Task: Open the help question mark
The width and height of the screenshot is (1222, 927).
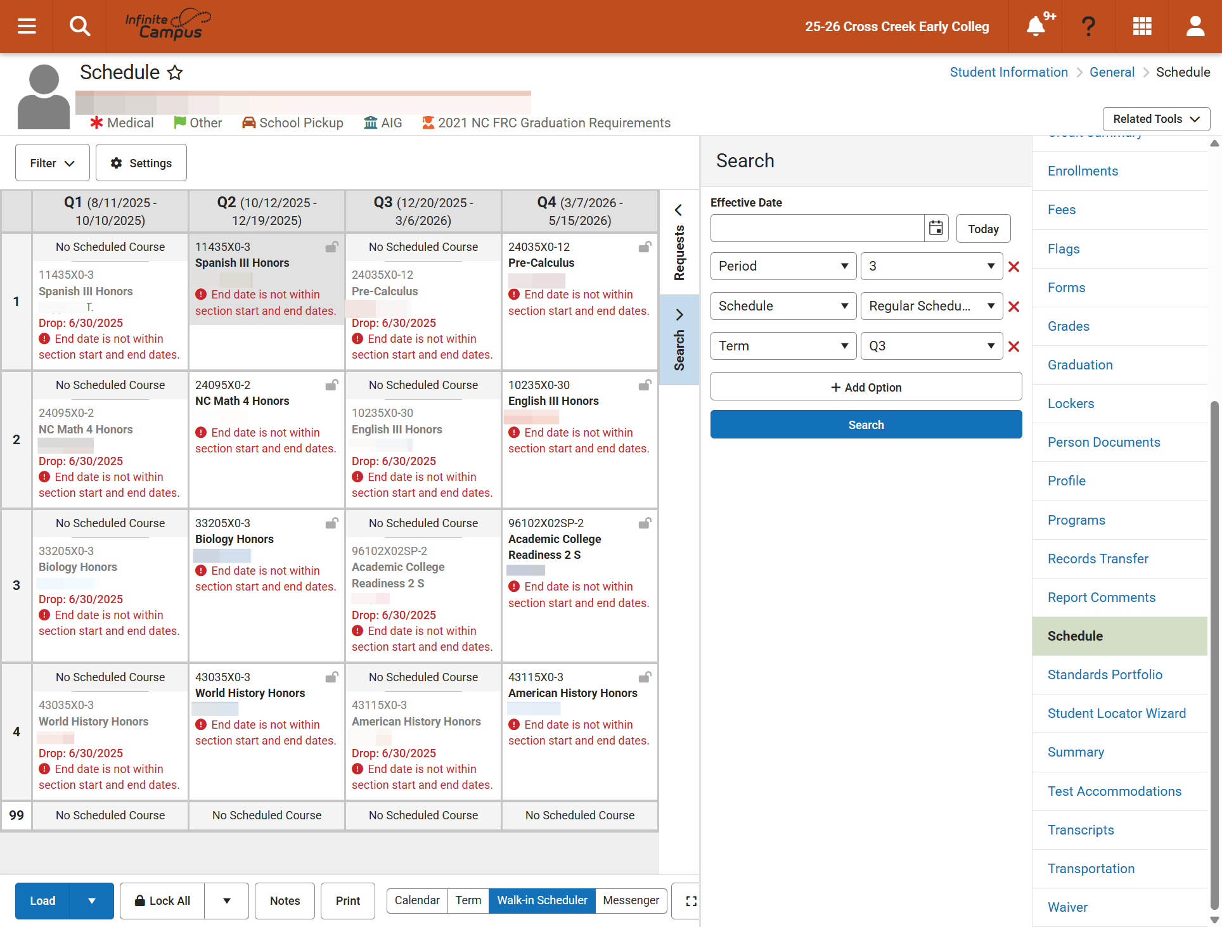Action: tap(1088, 26)
